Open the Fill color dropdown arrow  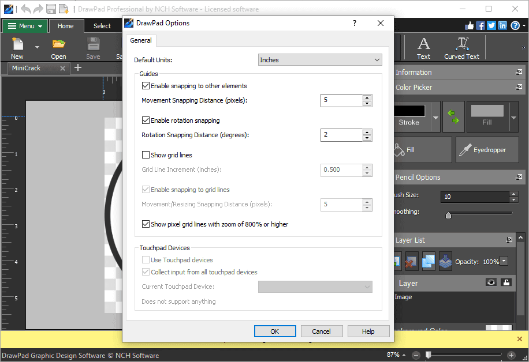click(513, 118)
